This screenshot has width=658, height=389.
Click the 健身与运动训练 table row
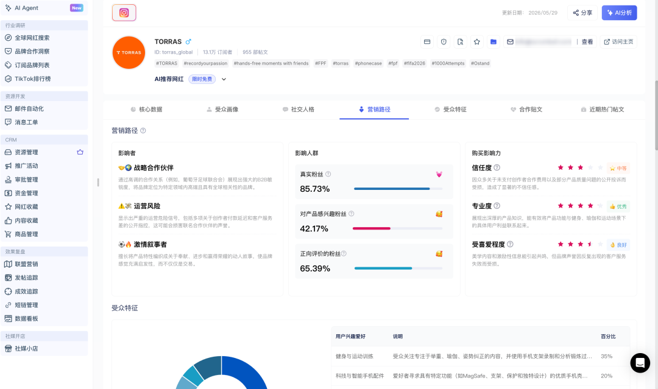(481, 356)
